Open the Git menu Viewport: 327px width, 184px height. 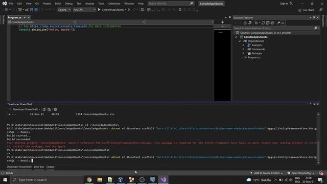click(x=37, y=4)
